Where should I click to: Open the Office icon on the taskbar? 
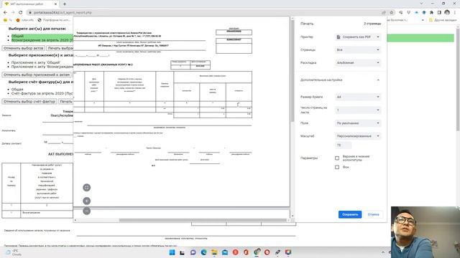tap(246, 252)
